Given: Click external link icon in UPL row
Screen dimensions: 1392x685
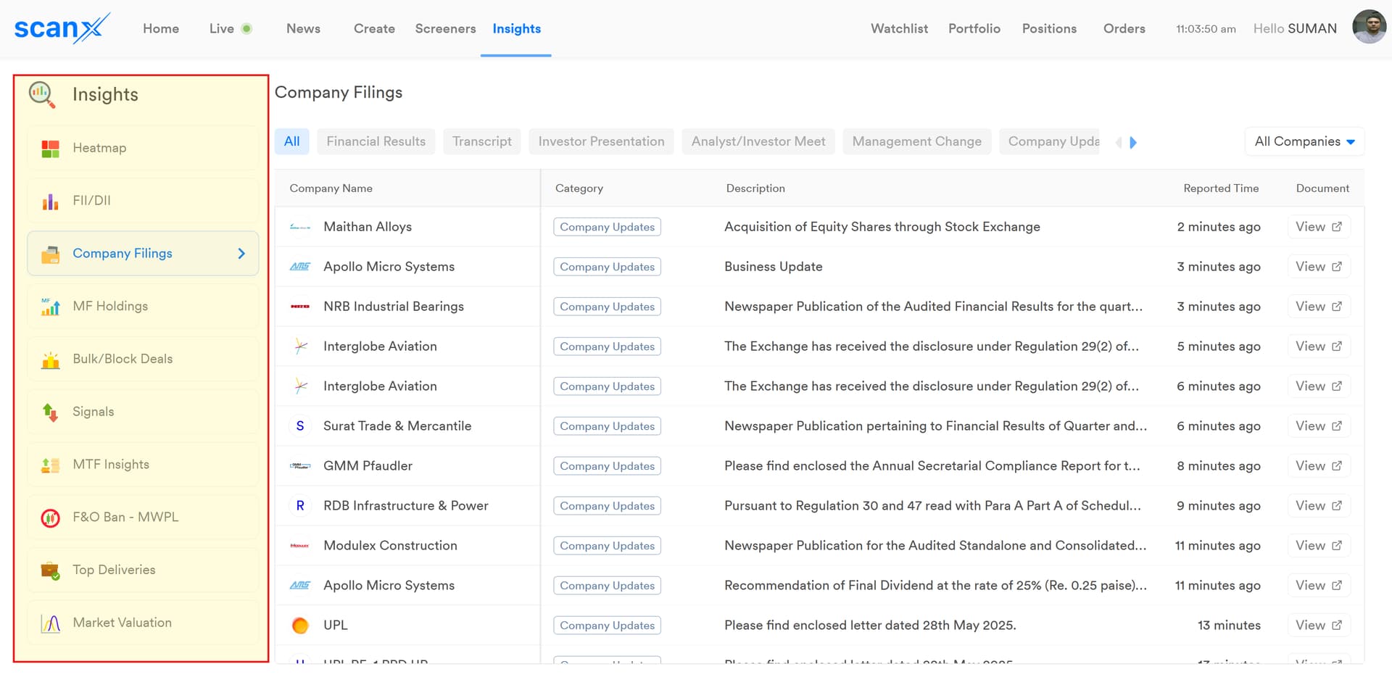Looking at the screenshot, I should pyautogui.click(x=1337, y=626).
